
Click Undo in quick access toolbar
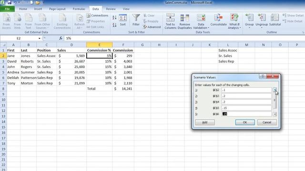pyautogui.click(x=15, y=2)
